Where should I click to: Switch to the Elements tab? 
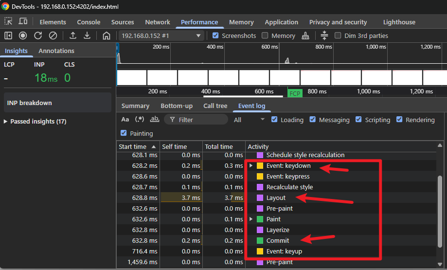tap(53, 22)
